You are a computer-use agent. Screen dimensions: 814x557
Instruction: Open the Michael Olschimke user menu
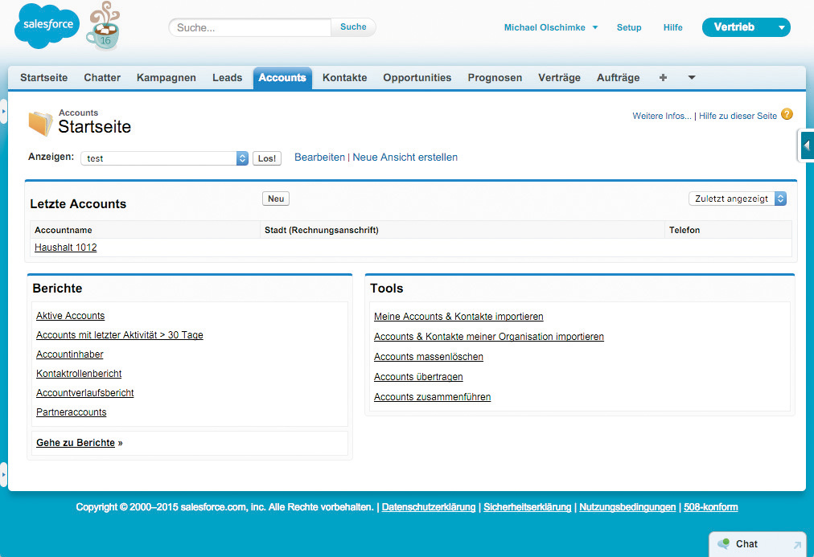click(551, 27)
